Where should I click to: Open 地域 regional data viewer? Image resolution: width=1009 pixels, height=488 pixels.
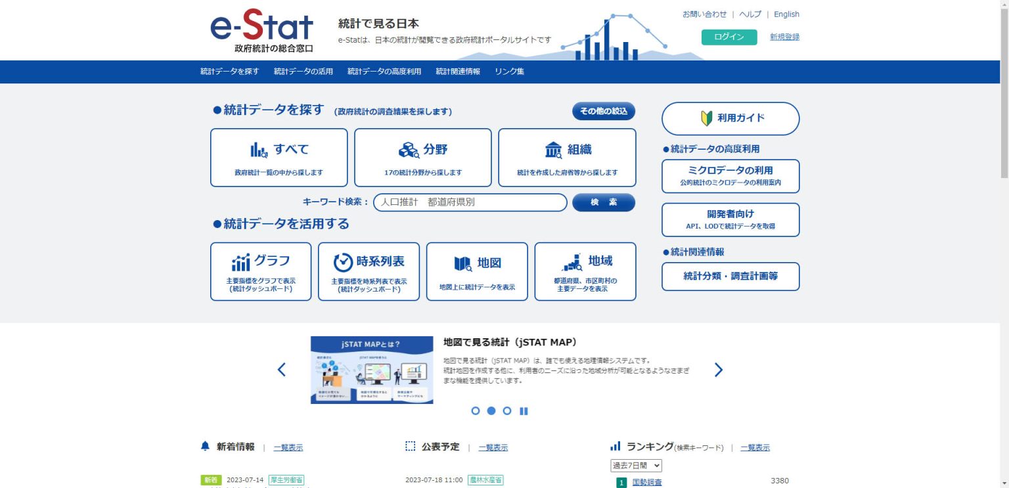(x=585, y=271)
